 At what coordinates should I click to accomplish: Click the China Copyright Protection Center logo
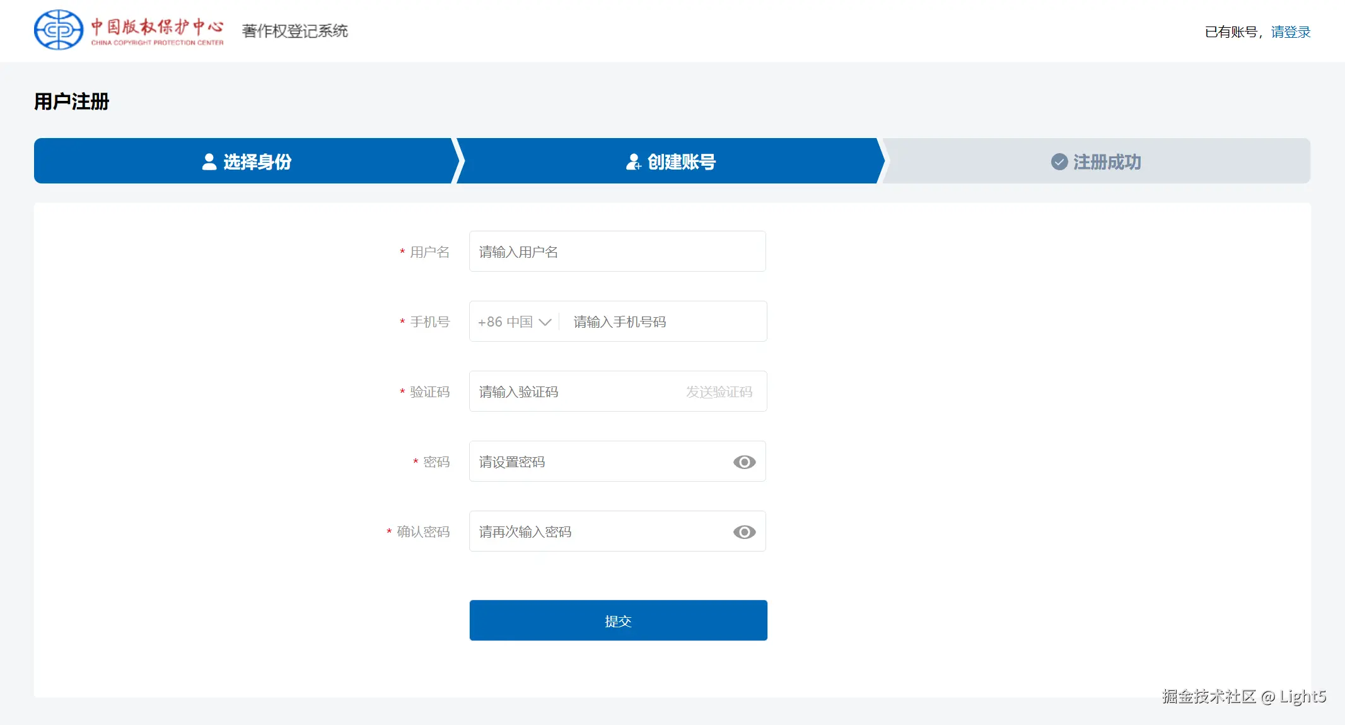click(x=129, y=30)
